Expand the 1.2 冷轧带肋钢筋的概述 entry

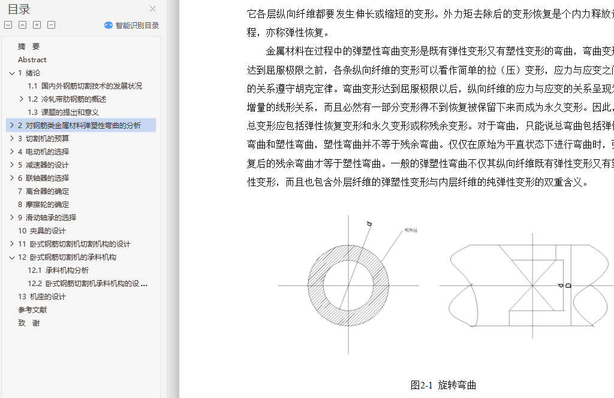(x=22, y=99)
